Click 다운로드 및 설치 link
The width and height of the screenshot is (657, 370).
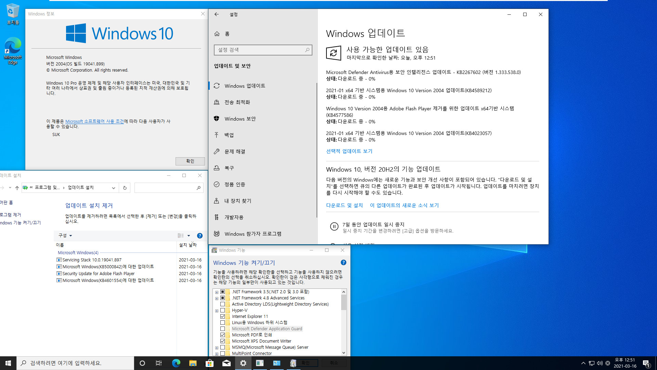click(344, 205)
